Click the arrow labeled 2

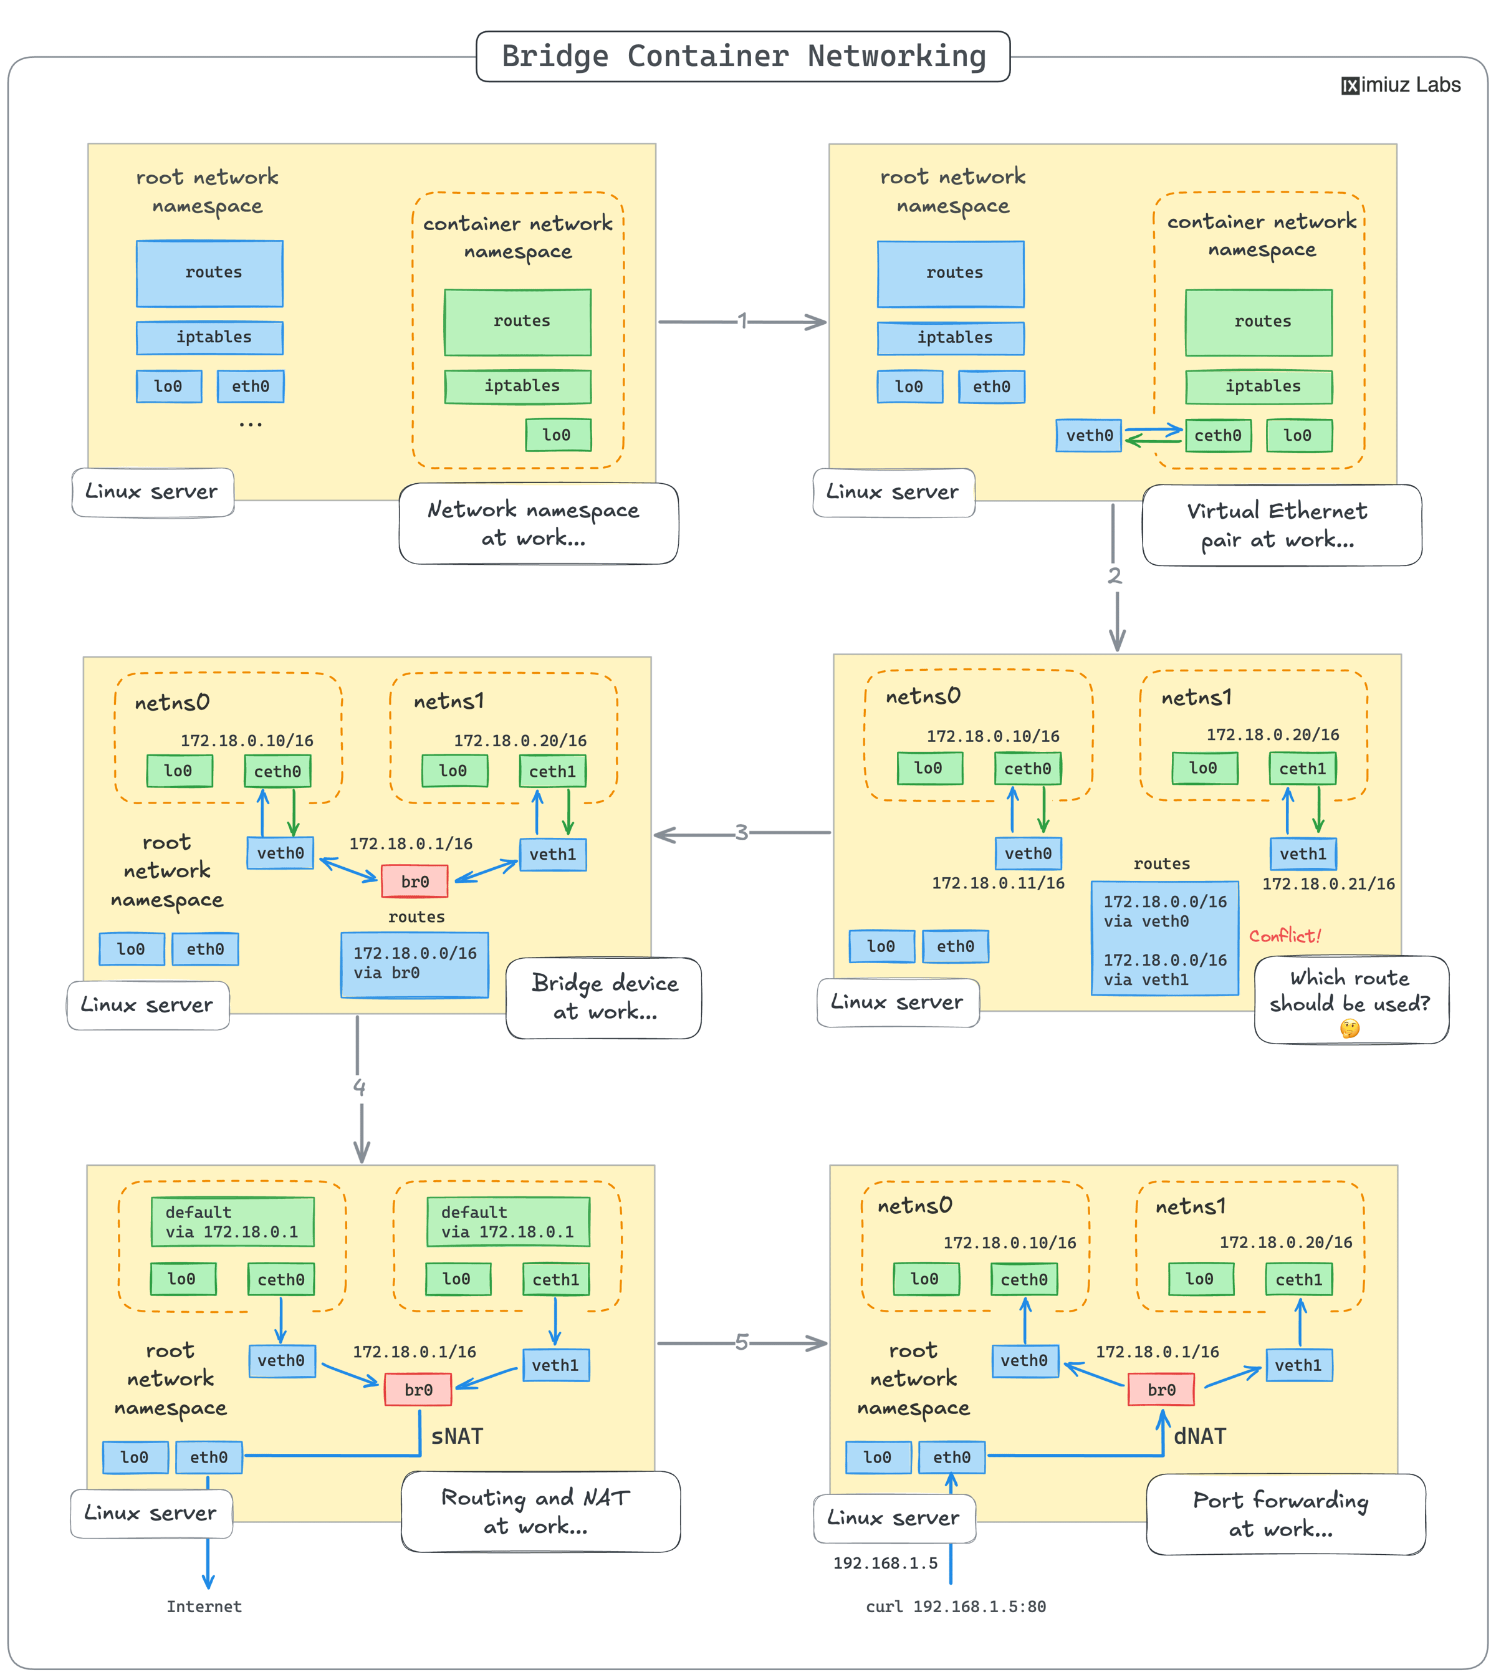[1115, 575]
